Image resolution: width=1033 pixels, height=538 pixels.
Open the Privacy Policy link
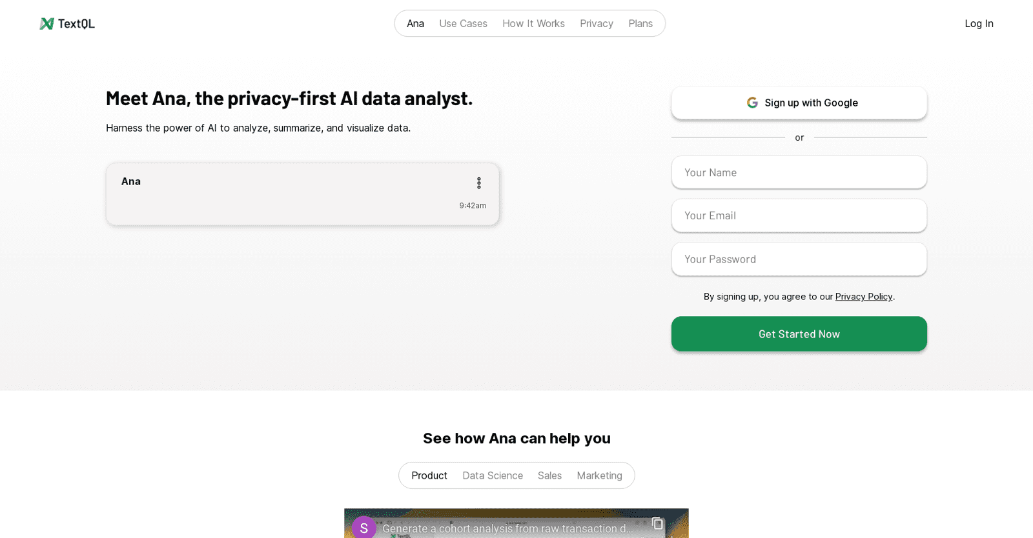click(863, 297)
